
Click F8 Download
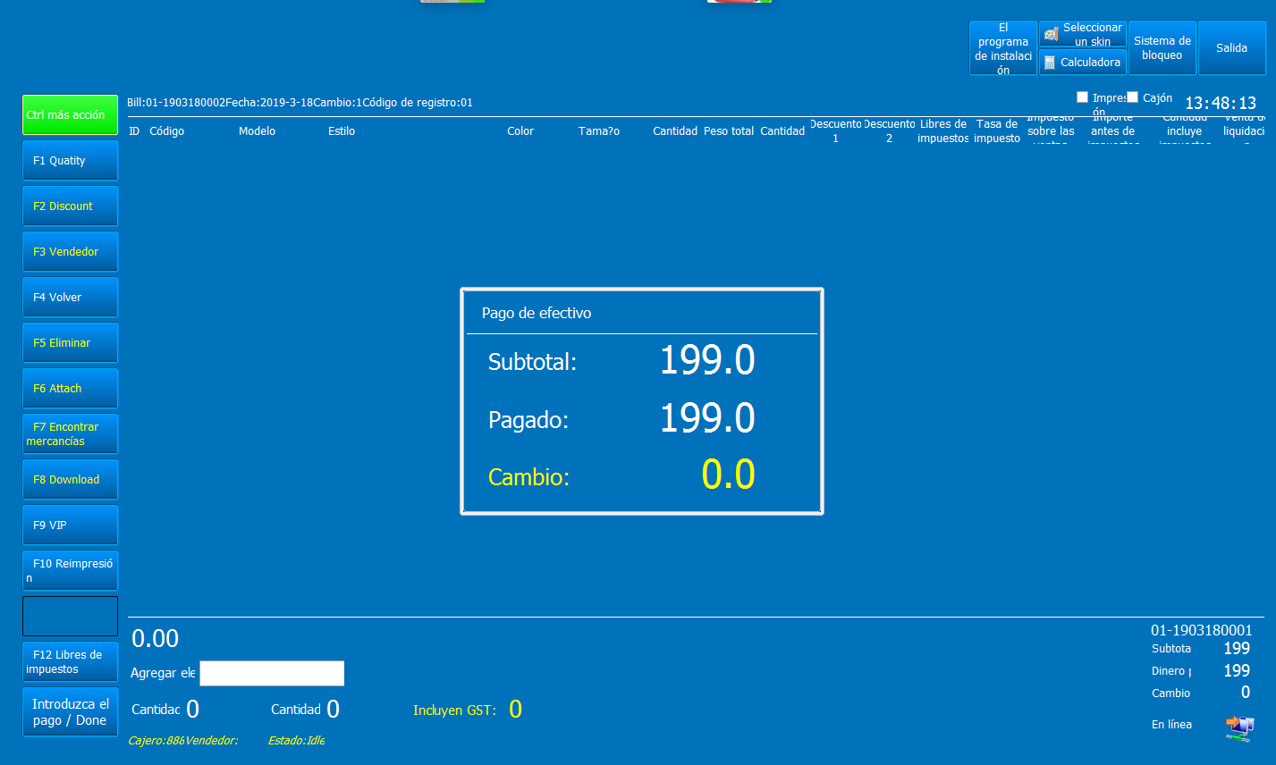tap(70, 480)
